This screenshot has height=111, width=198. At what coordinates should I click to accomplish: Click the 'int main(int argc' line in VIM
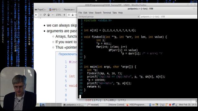[110, 67]
